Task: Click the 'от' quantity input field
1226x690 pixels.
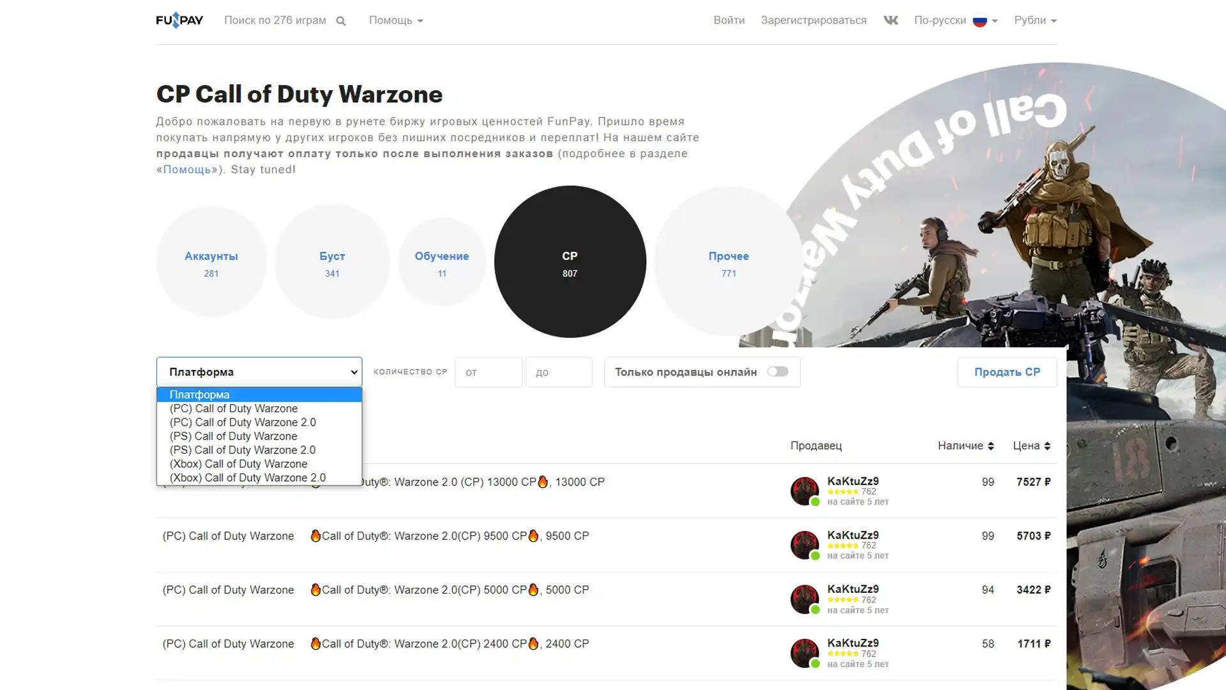Action: click(x=488, y=372)
